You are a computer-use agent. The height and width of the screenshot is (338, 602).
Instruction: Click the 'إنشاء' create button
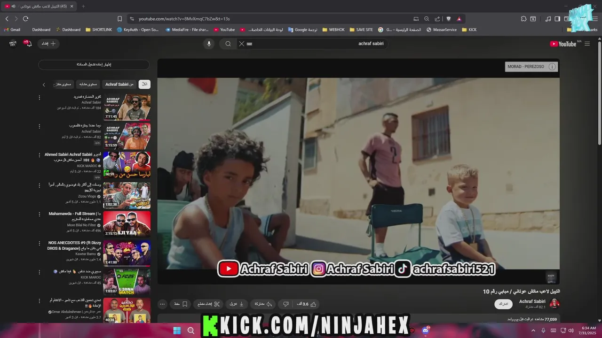point(48,44)
